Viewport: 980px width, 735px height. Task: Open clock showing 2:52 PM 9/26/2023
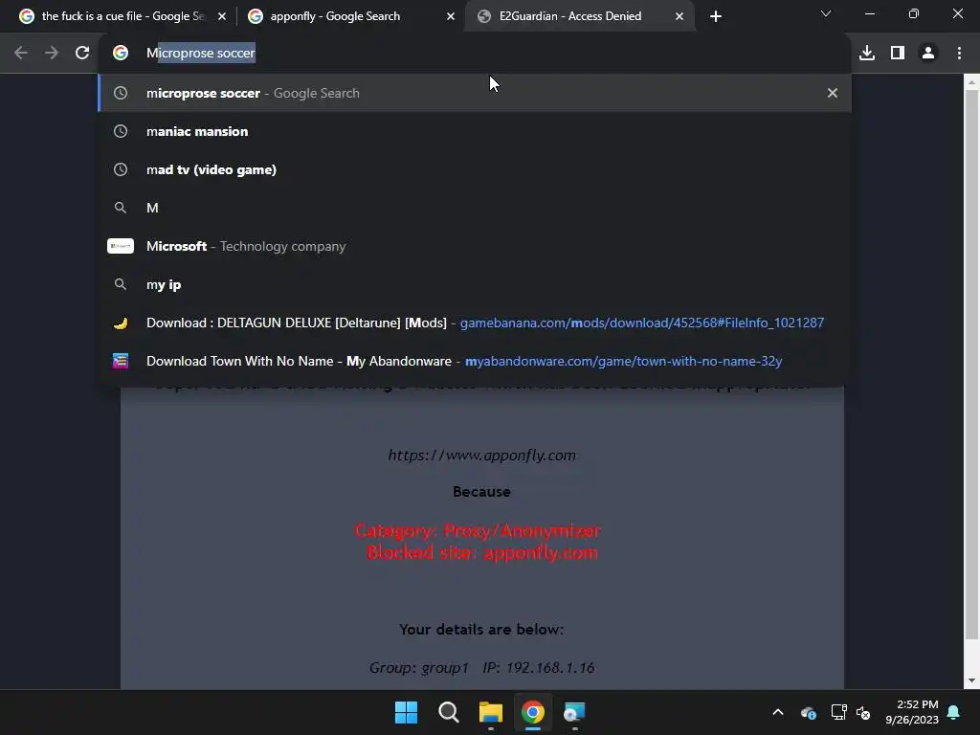[x=912, y=712]
